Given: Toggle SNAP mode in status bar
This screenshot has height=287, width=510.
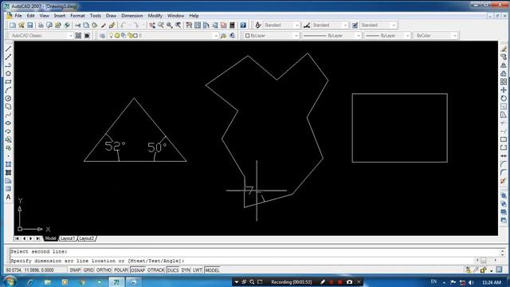Looking at the screenshot, I should click(75, 270).
